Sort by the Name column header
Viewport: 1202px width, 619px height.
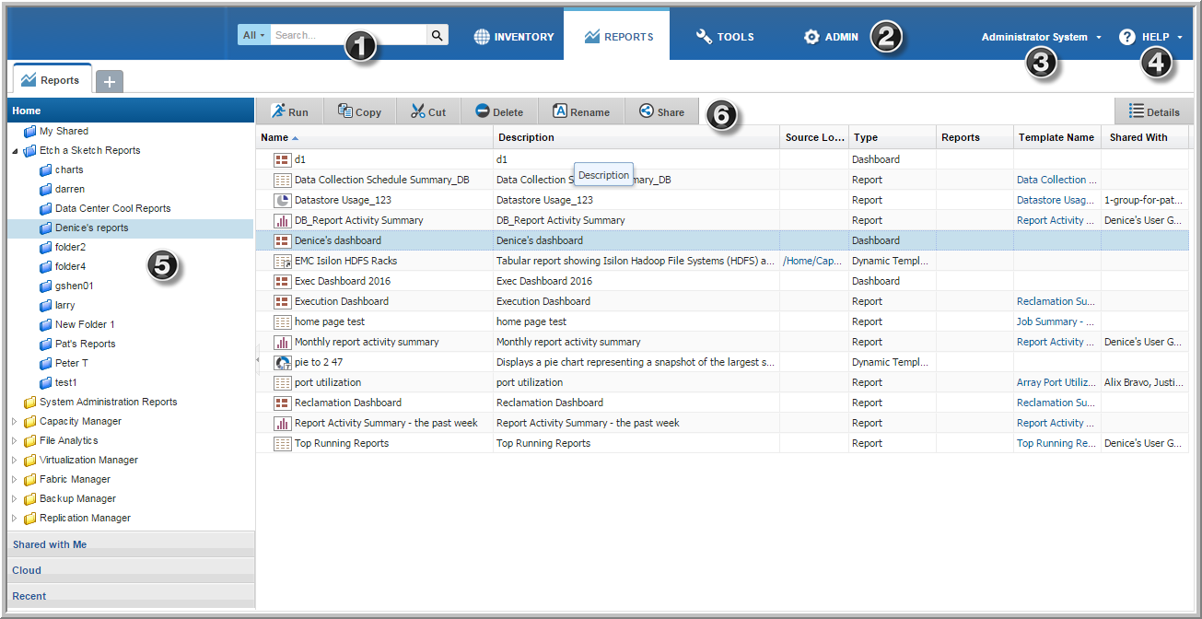(x=274, y=137)
